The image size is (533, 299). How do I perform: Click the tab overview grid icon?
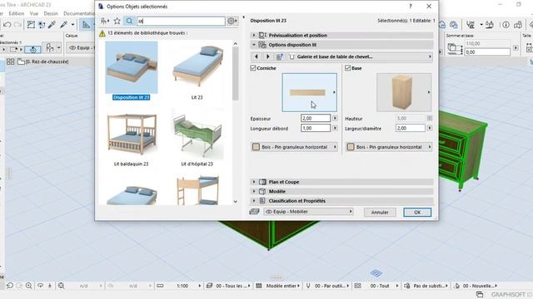click(11, 61)
